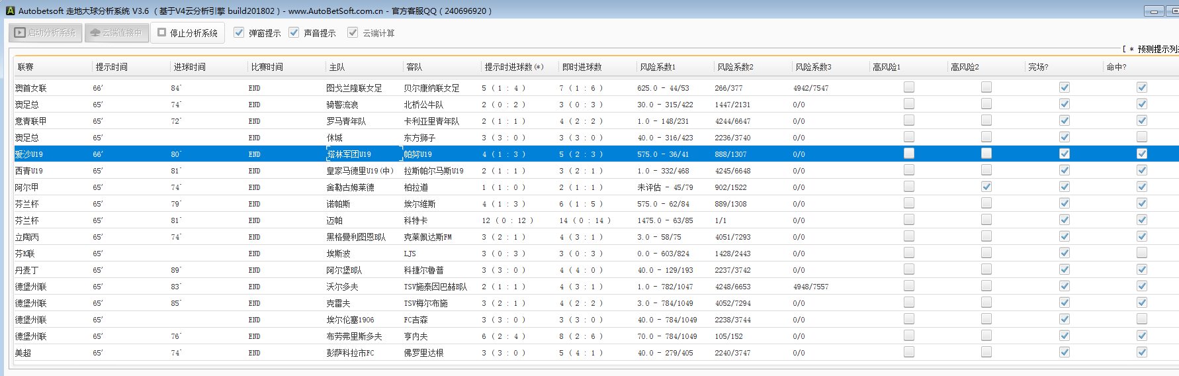
Task: Click the 风险系数1 column header
Action: coord(658,67)
